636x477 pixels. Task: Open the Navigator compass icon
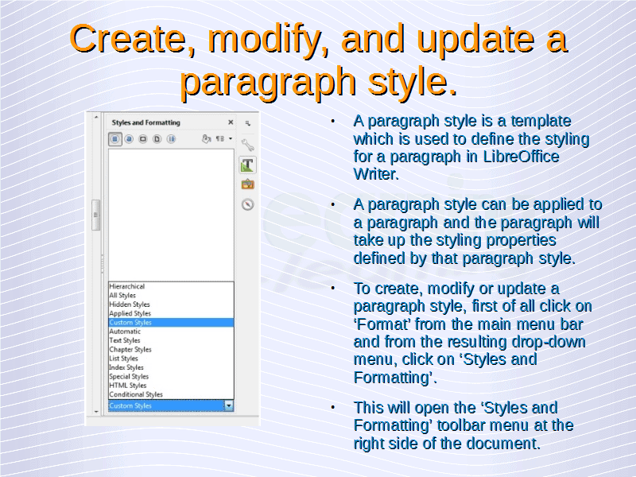point(249,203)
